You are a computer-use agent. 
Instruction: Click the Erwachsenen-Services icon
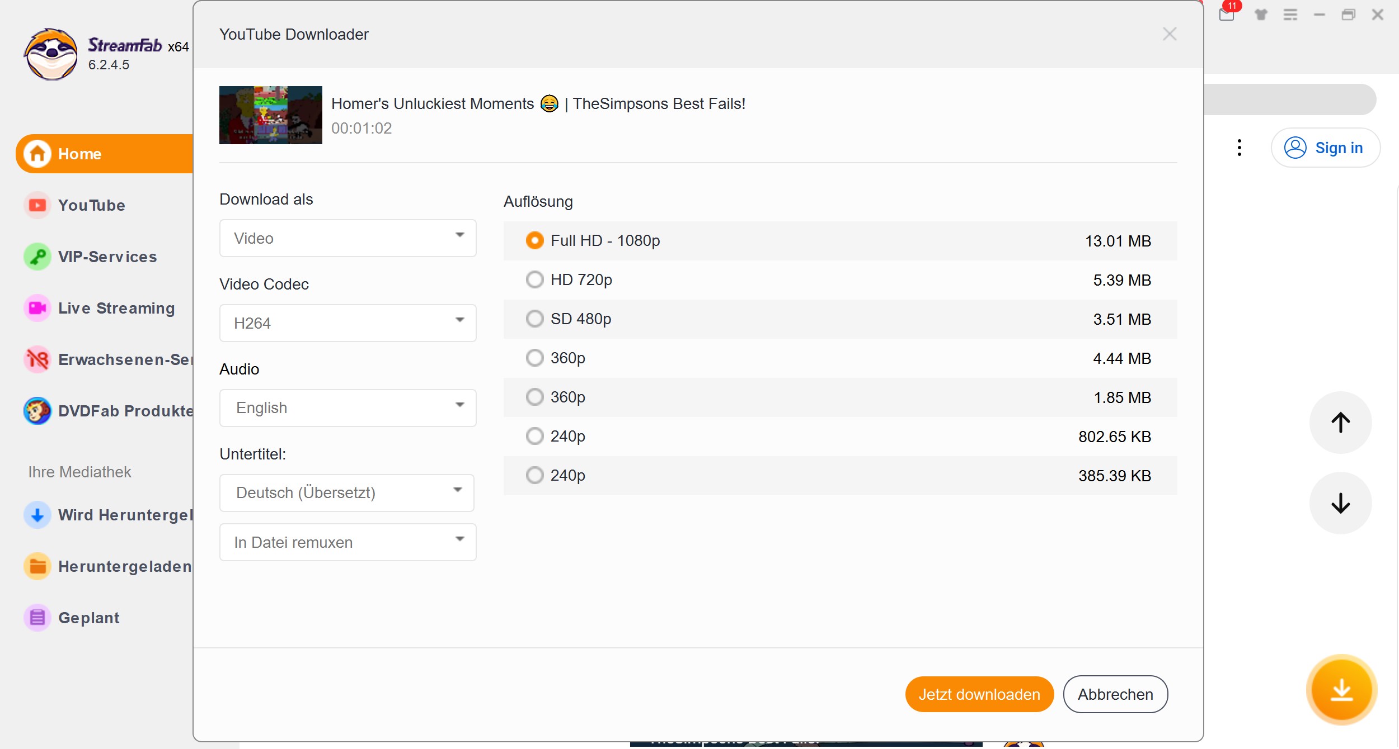[x=37, y=359]
